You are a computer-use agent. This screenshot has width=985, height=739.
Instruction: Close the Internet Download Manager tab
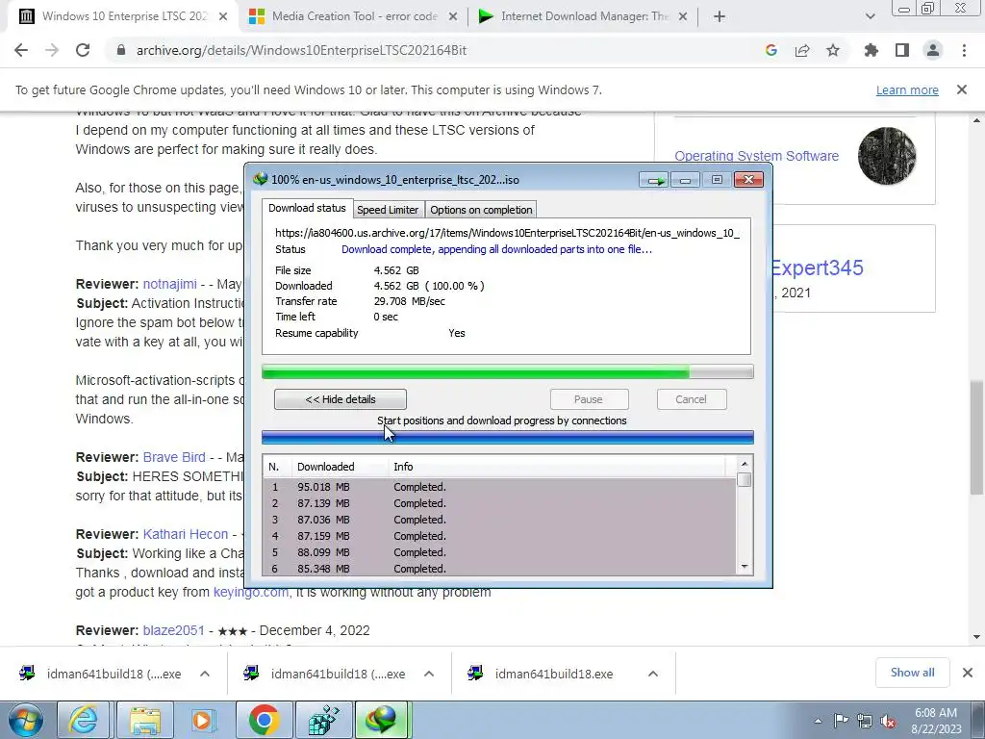click(683, 16)
